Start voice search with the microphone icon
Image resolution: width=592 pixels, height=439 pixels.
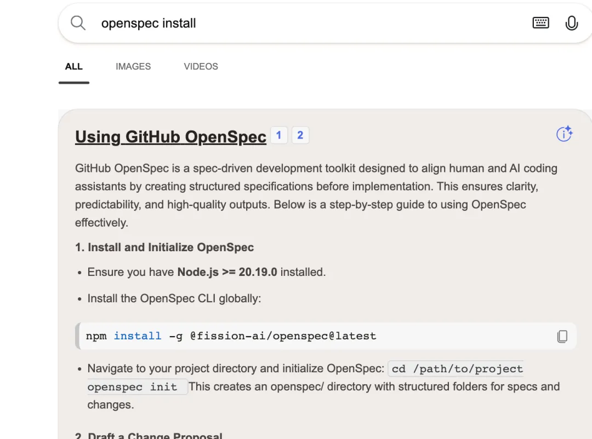point(571,23)
